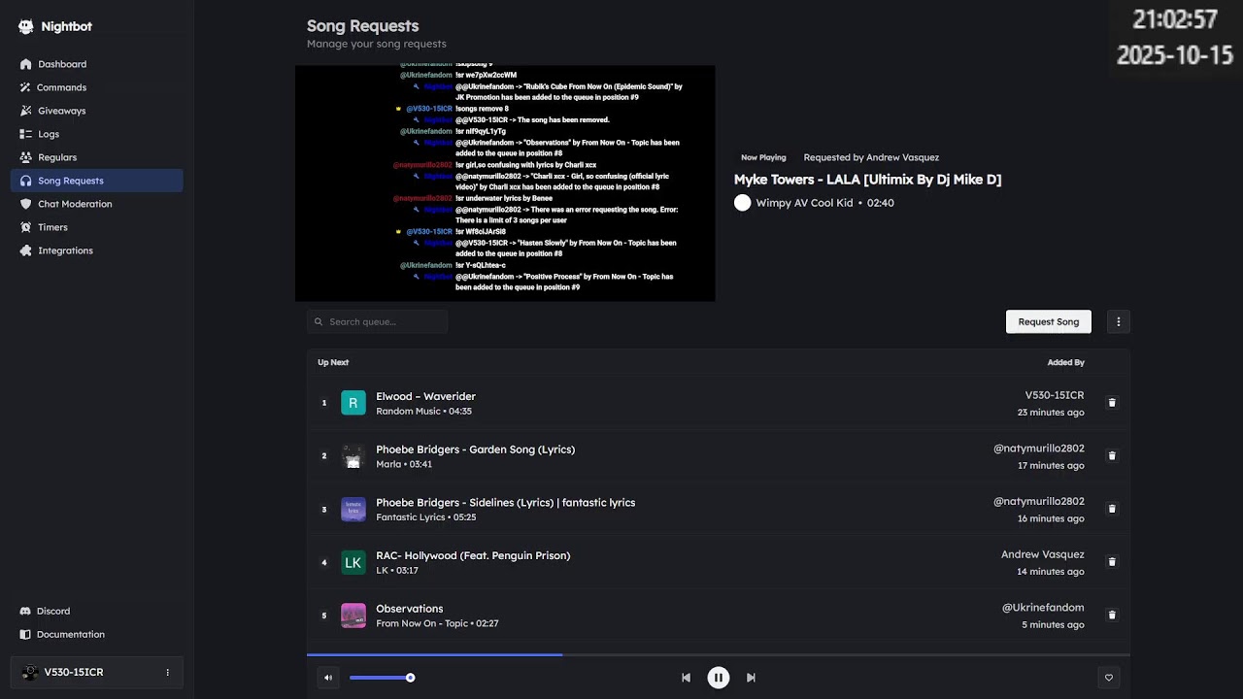This screenshot has height=699, width=1243.
Task: Click the Song Requests page heading
Action: pyautogui.click(x=363, y=26)
